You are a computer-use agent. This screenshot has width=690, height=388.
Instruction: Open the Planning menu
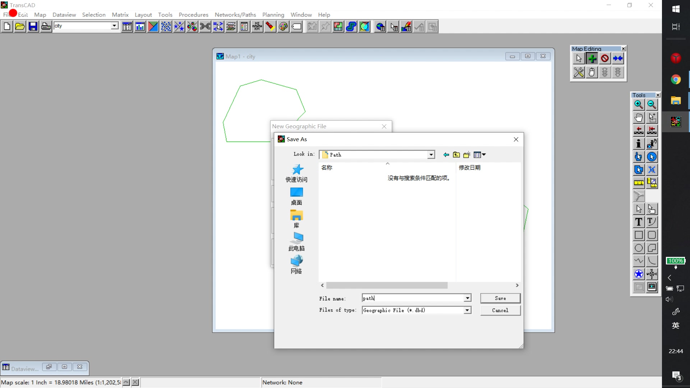coord(273,15)
